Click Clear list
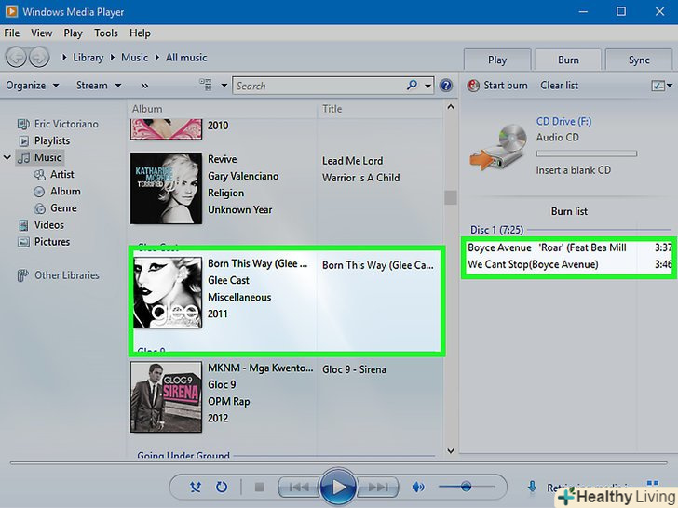Viewport: 678px width, 508px height. click(559, 86)
